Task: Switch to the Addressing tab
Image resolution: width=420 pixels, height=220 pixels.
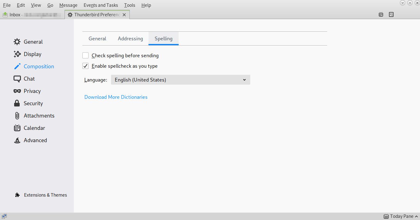Action: tap(130, 38)
